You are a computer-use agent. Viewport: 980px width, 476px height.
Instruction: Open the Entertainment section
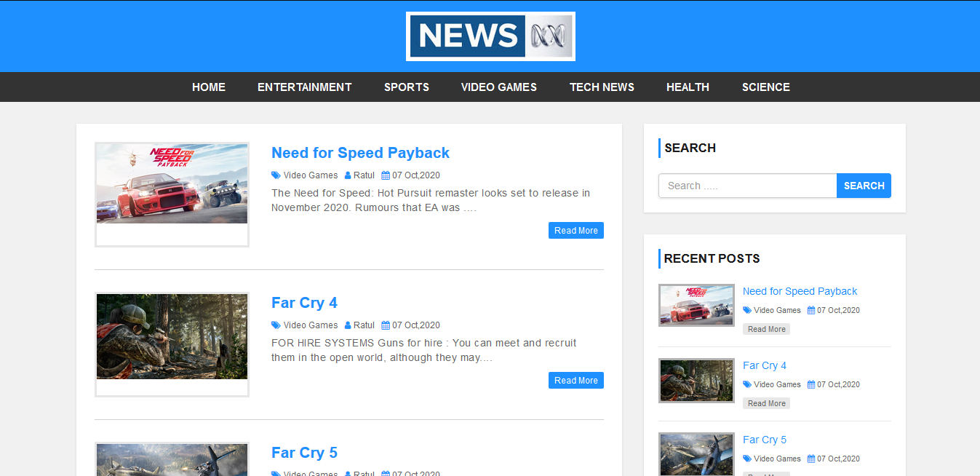[305, 87]
